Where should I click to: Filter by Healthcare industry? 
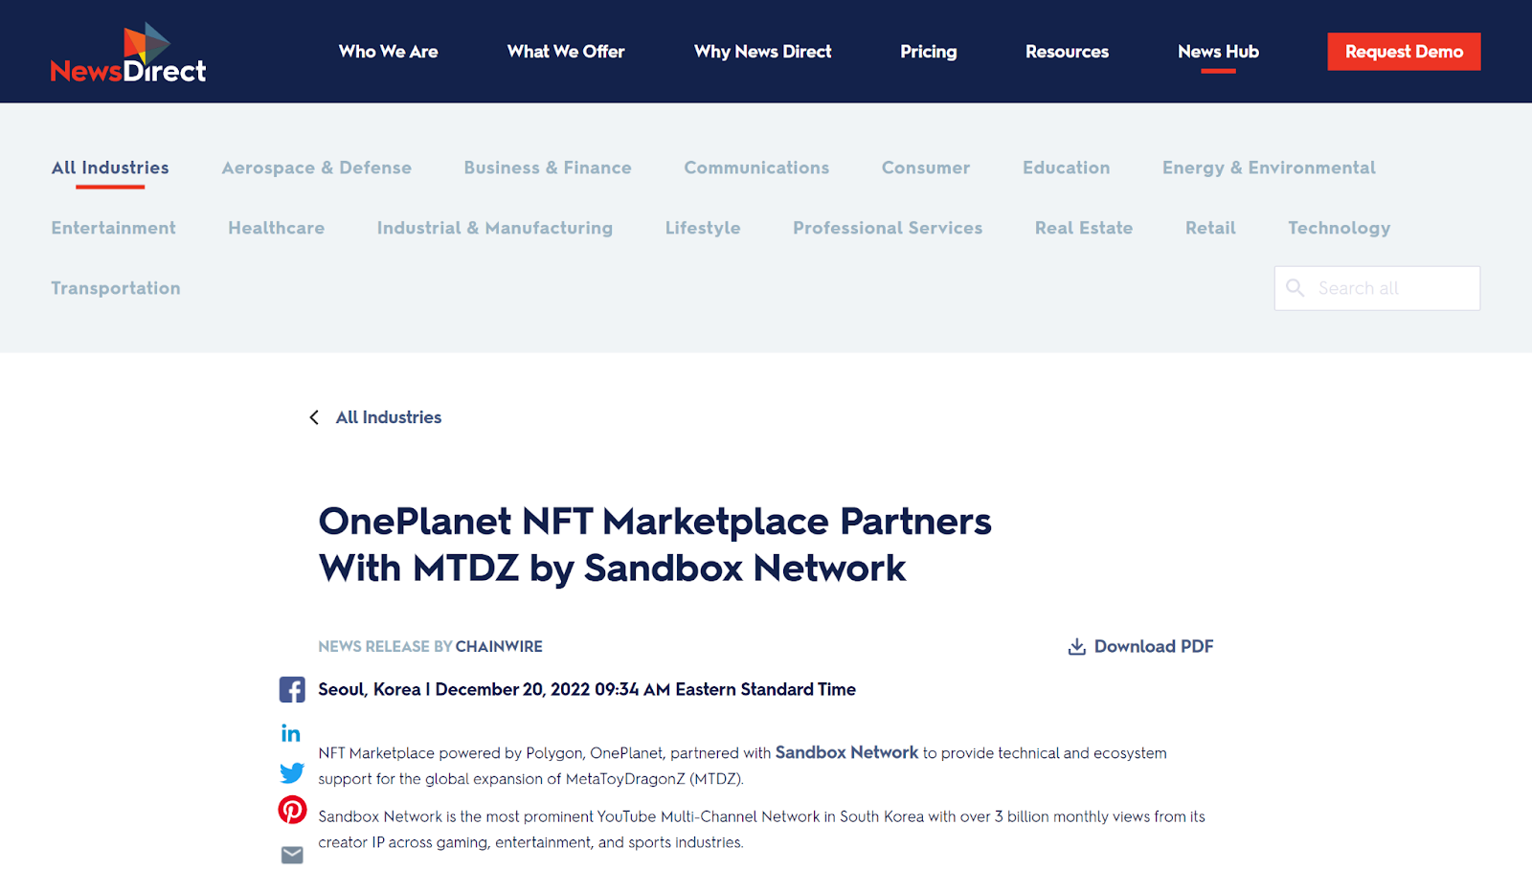click(277, 228)
